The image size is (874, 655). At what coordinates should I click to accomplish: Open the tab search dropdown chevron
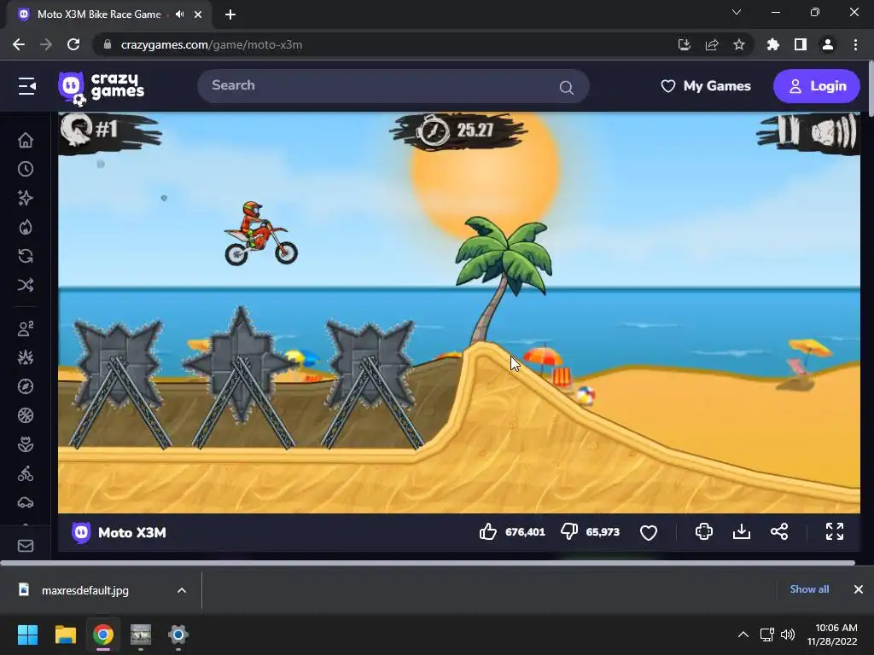pos(737,12)
